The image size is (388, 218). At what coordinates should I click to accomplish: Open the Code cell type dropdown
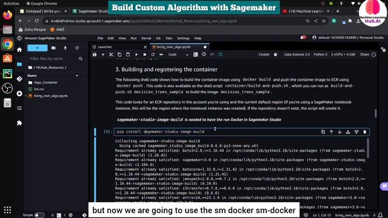(178, 54)
